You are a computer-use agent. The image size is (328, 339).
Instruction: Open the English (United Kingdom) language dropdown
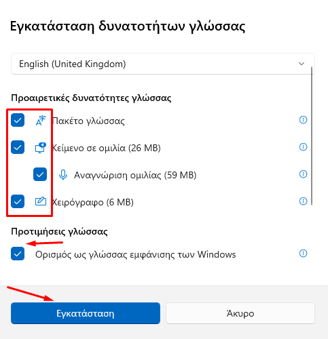(x=163, y=64)
